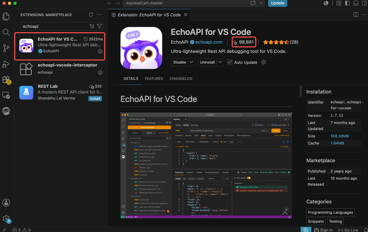This screenshot has width=368, height=232.
Task: Close the EchoAPI extension editor tab
Action: [186, 14]
